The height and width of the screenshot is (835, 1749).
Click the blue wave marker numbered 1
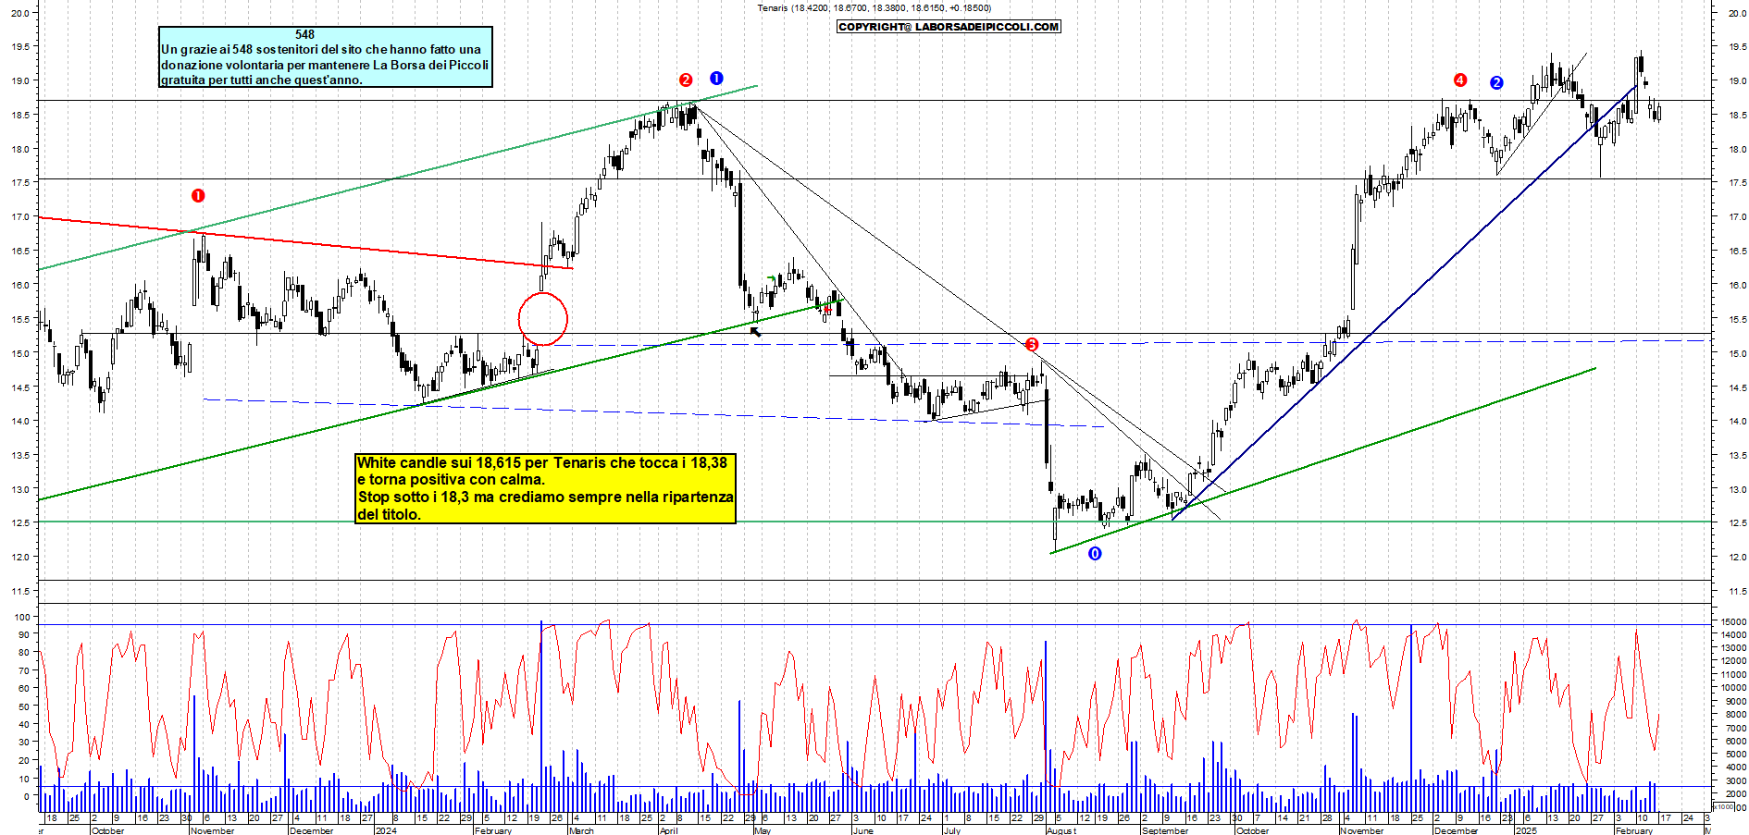coord(716,78)
